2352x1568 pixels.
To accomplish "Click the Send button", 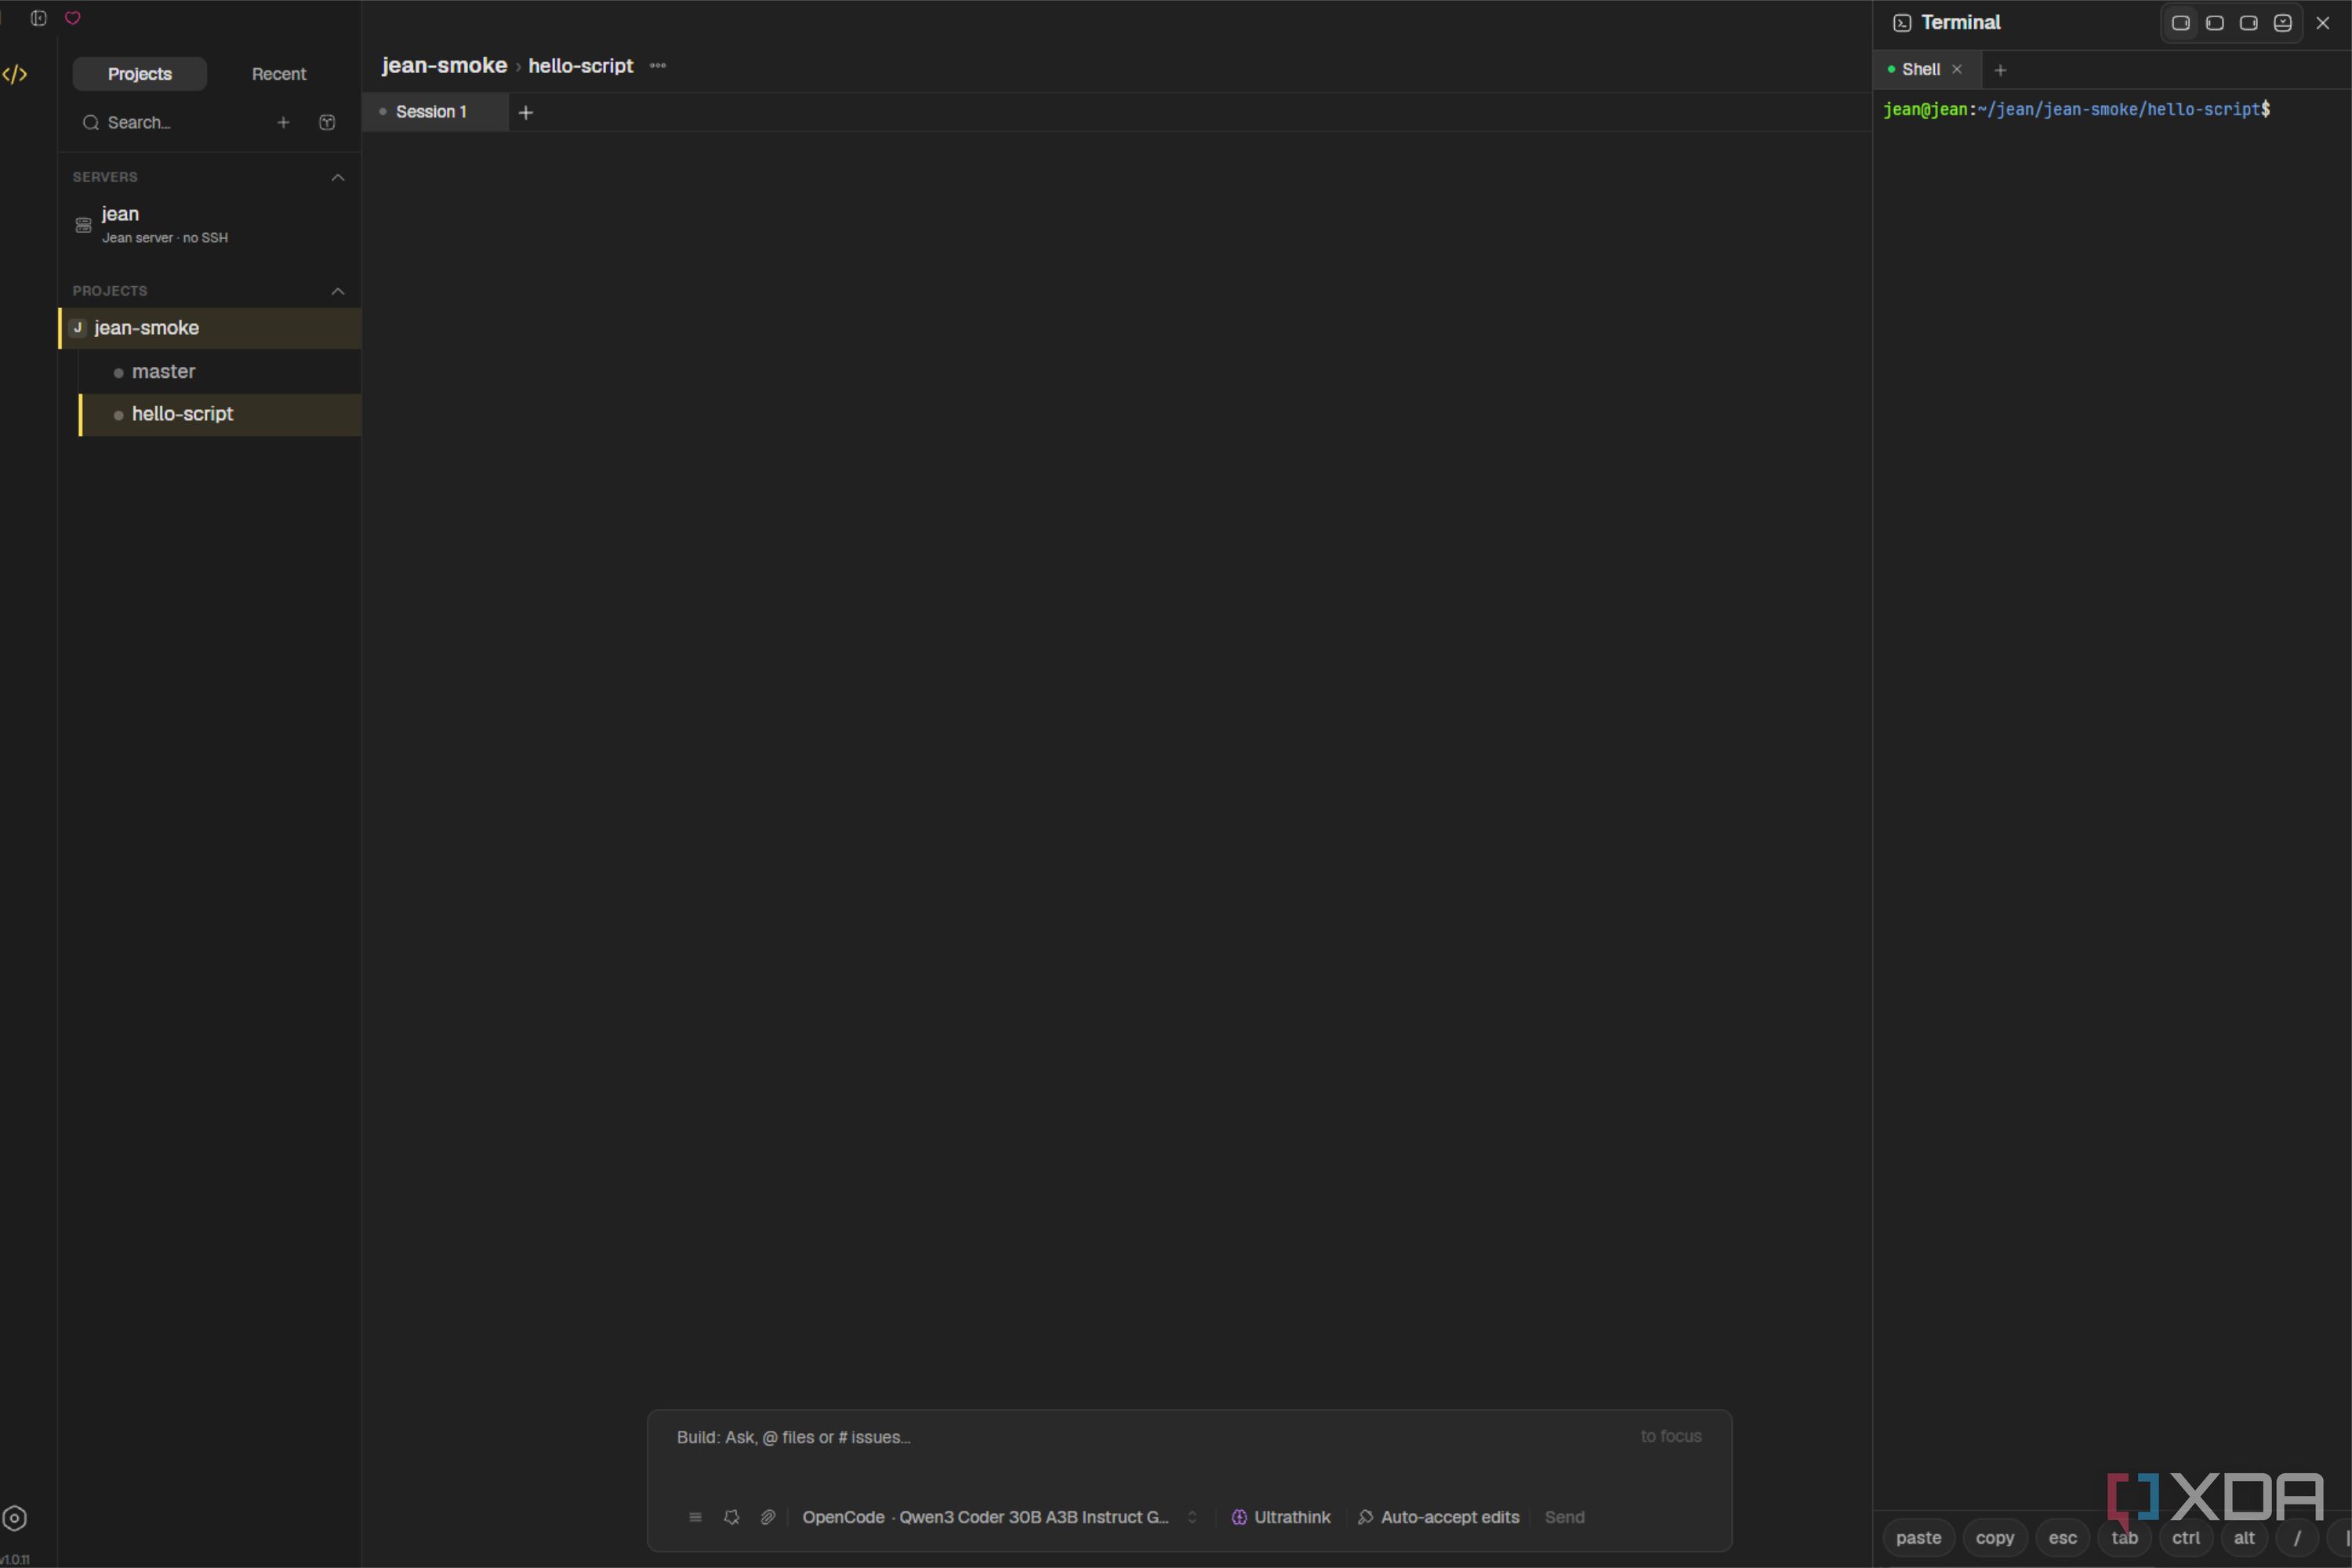I will [1565, 1517].
